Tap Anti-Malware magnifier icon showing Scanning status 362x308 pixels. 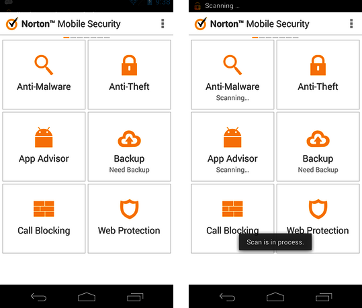[232, 65]
